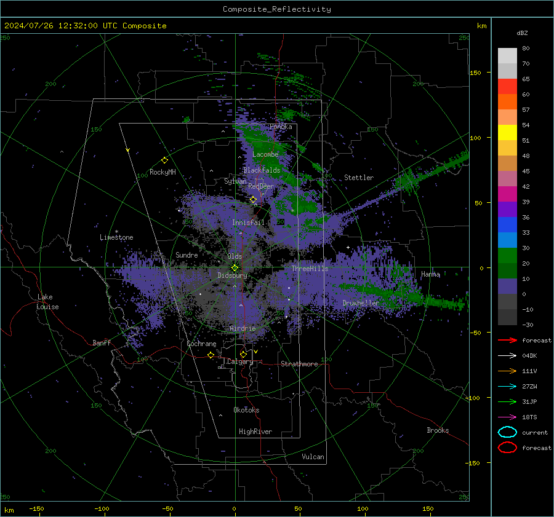Click yellow diamond marker just above Calgary

tap(243, 354)
